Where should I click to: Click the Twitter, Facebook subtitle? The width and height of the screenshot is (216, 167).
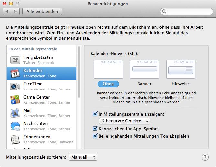pyautogui.click(x=38, y=63)
